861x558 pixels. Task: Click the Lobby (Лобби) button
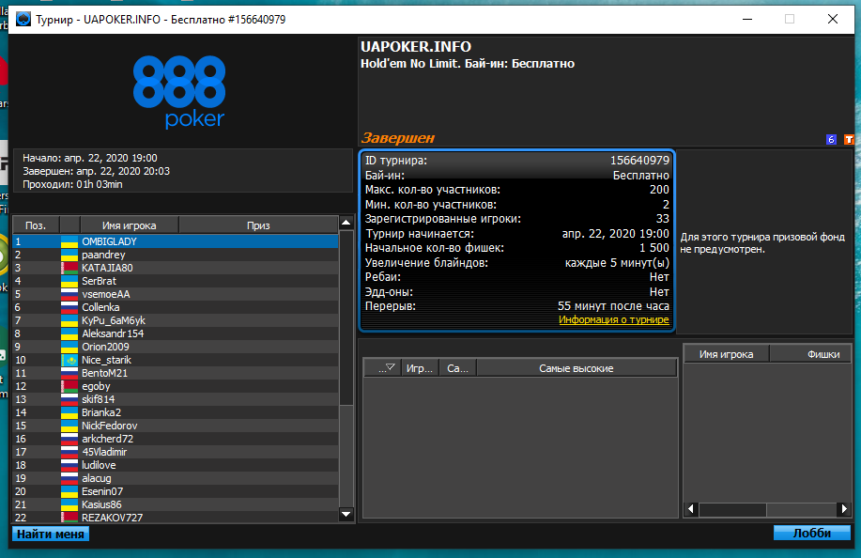[811, 533]
